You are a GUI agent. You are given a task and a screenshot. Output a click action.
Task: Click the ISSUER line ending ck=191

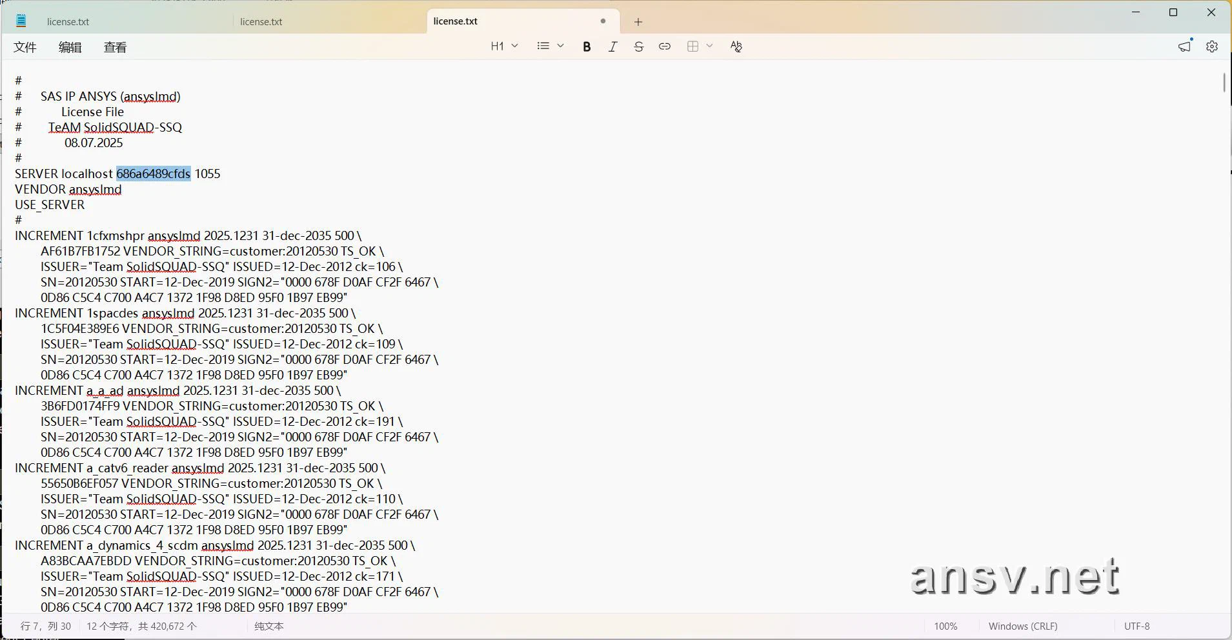(x=222, y=421)
